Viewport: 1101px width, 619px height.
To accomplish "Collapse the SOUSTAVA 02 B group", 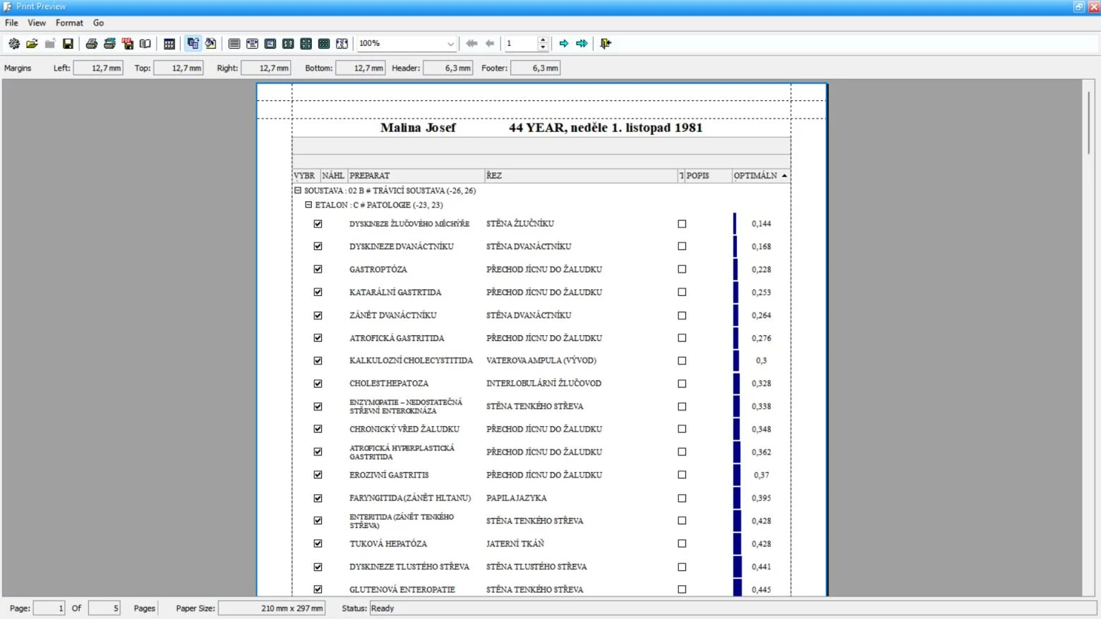I will tap(298, 191).
